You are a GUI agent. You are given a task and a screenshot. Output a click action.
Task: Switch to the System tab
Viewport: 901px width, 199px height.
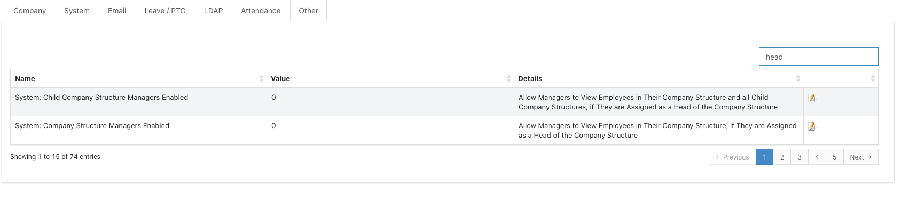pos(77,11)
